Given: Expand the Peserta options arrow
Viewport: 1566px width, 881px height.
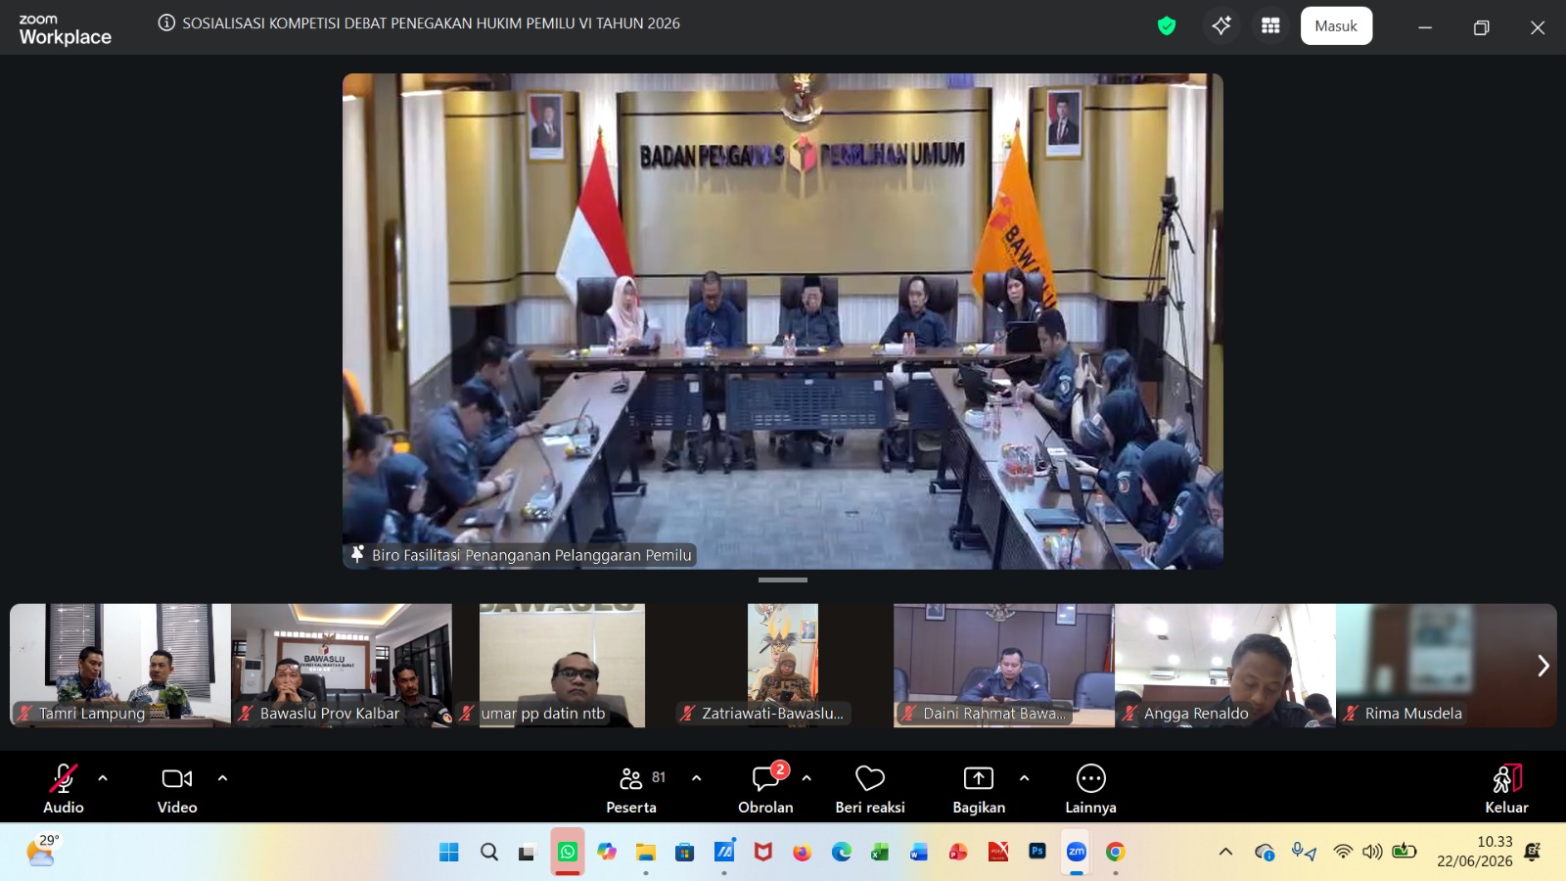Looking at the screenshot, I should [696, 778].
